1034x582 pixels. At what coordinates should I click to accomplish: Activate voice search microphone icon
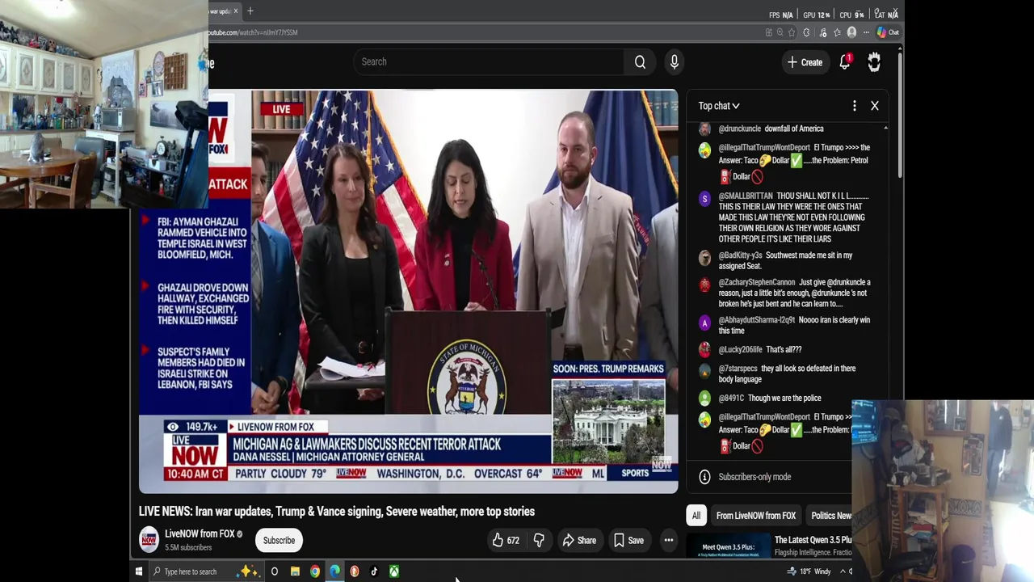(x=675, y=61)
